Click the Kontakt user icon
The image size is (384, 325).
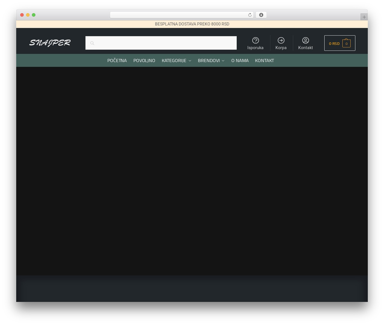305,40
